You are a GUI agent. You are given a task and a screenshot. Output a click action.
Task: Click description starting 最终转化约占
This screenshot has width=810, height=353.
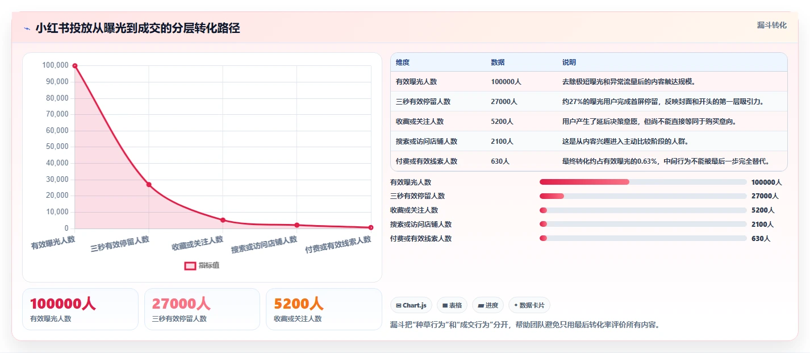click(x=666, y=161)
